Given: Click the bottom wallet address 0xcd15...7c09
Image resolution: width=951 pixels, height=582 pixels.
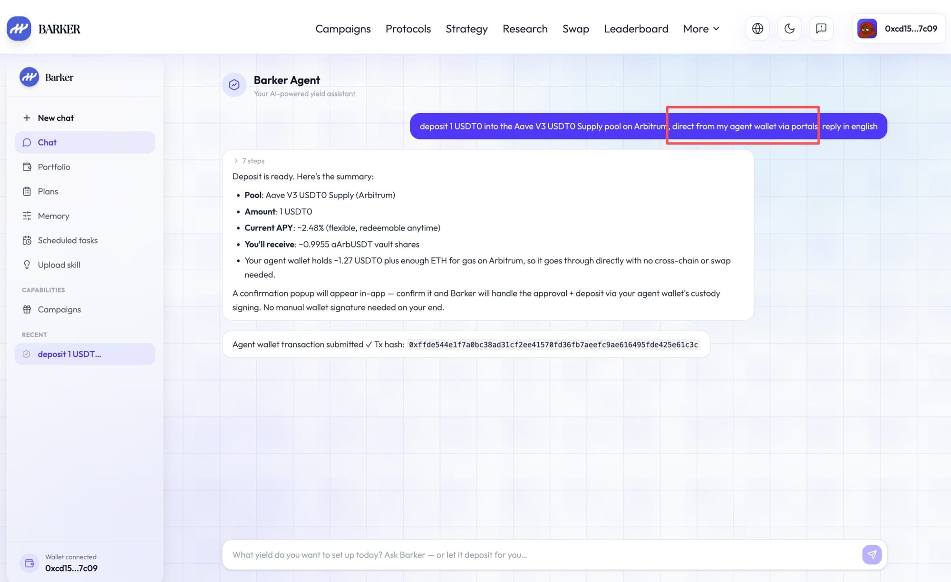Looking at the screenshot, I should point(71,568).
